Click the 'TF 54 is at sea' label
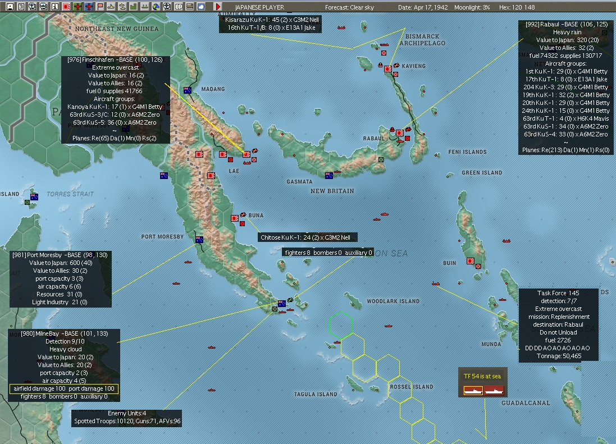616x444 pixels. click(482, 376)
